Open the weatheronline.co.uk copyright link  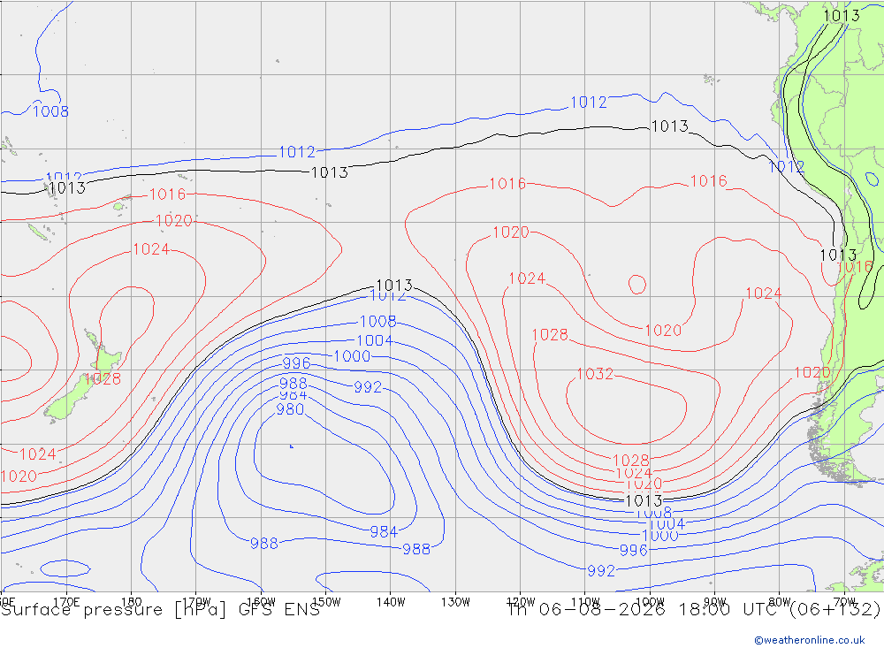[x=810, y=640]
